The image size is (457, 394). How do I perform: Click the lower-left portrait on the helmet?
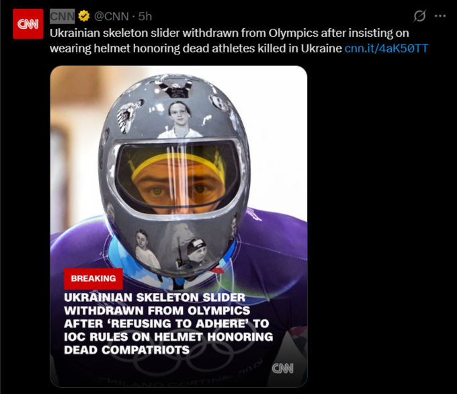pyautogui.click(x=145, y=250)
